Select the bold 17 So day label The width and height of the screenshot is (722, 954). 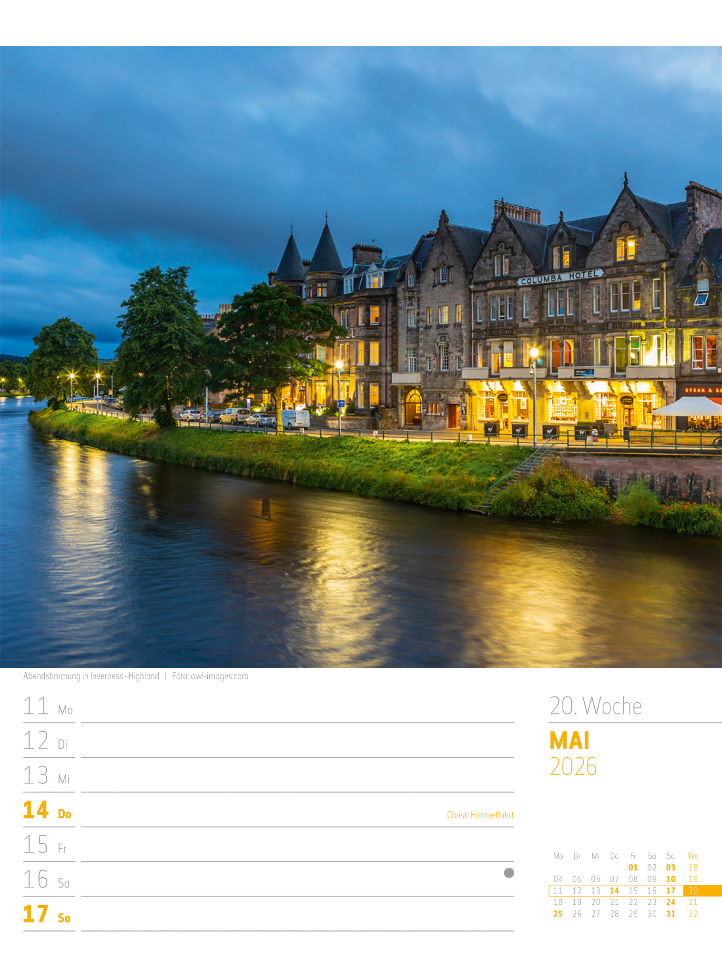click(47, 914)
